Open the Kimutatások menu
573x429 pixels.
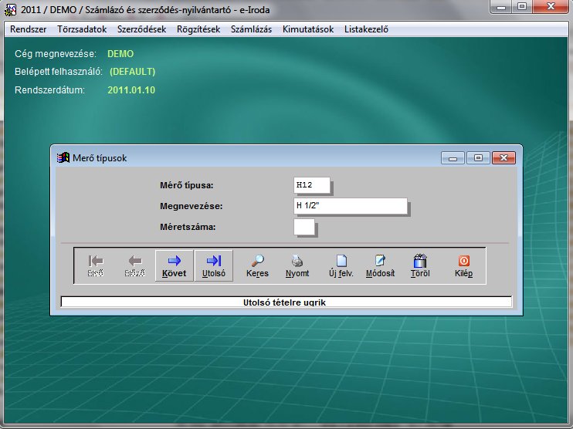308,29
